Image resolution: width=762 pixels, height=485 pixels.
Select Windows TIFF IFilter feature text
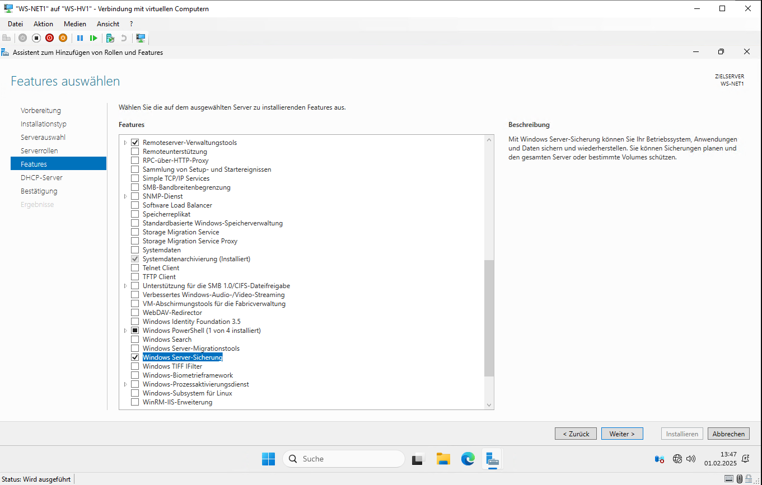point(172,366)
